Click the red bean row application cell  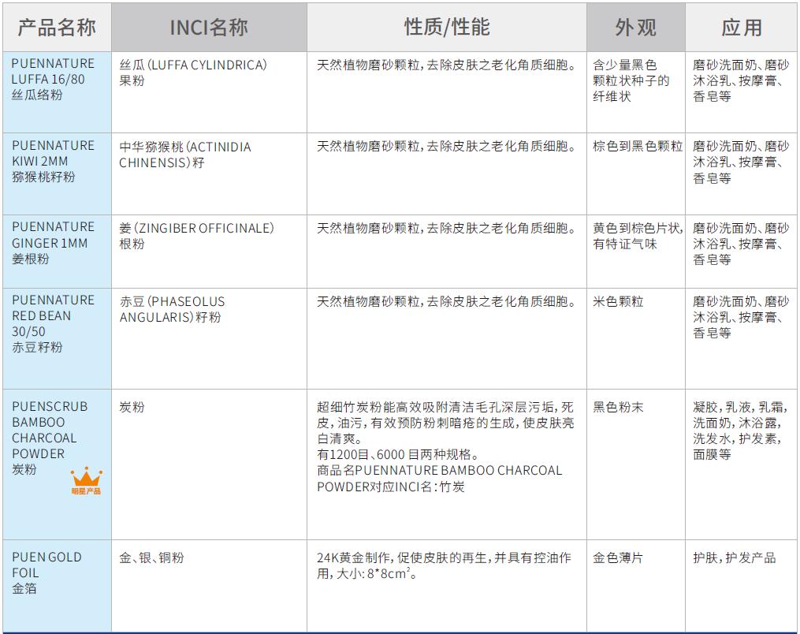click(742, 339)
